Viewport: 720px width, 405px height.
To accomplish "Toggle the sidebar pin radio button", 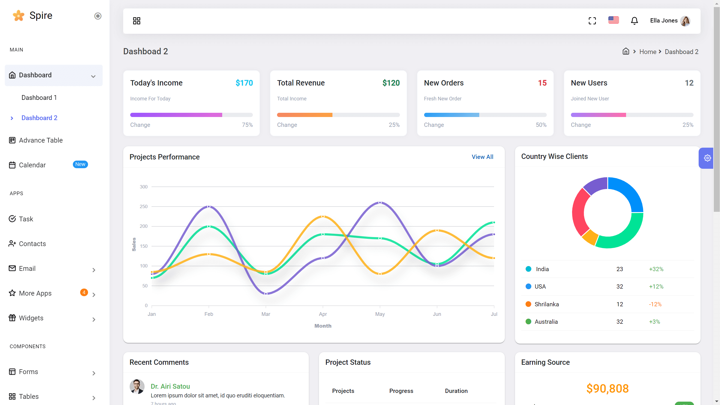I will click(98, 16).
